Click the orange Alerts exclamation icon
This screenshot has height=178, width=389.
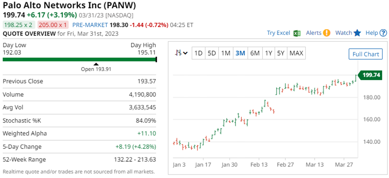tap(326, 33)
